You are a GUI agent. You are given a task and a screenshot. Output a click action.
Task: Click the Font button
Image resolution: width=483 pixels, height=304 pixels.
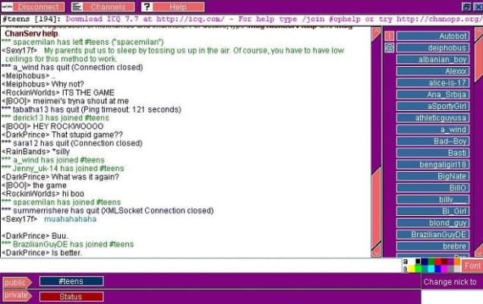point(472,265)
